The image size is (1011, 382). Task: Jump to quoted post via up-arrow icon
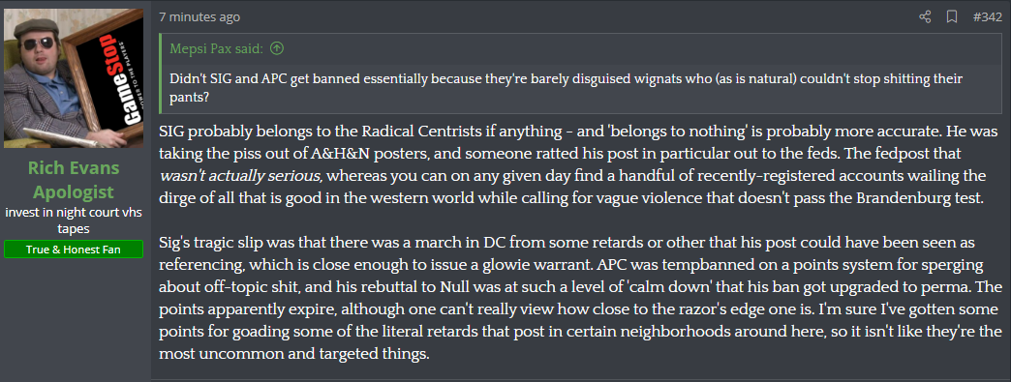click(x=277, y=48)
